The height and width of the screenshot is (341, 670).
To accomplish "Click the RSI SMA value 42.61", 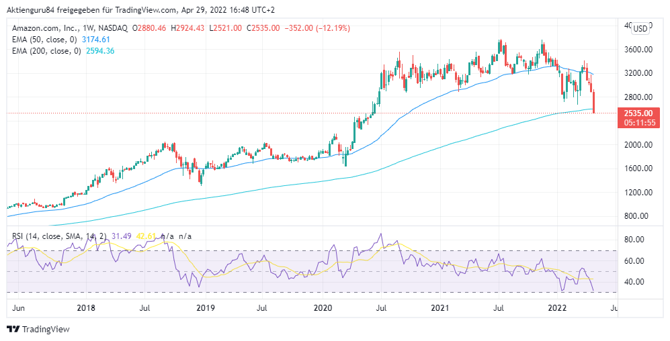I will pos(146,236).
